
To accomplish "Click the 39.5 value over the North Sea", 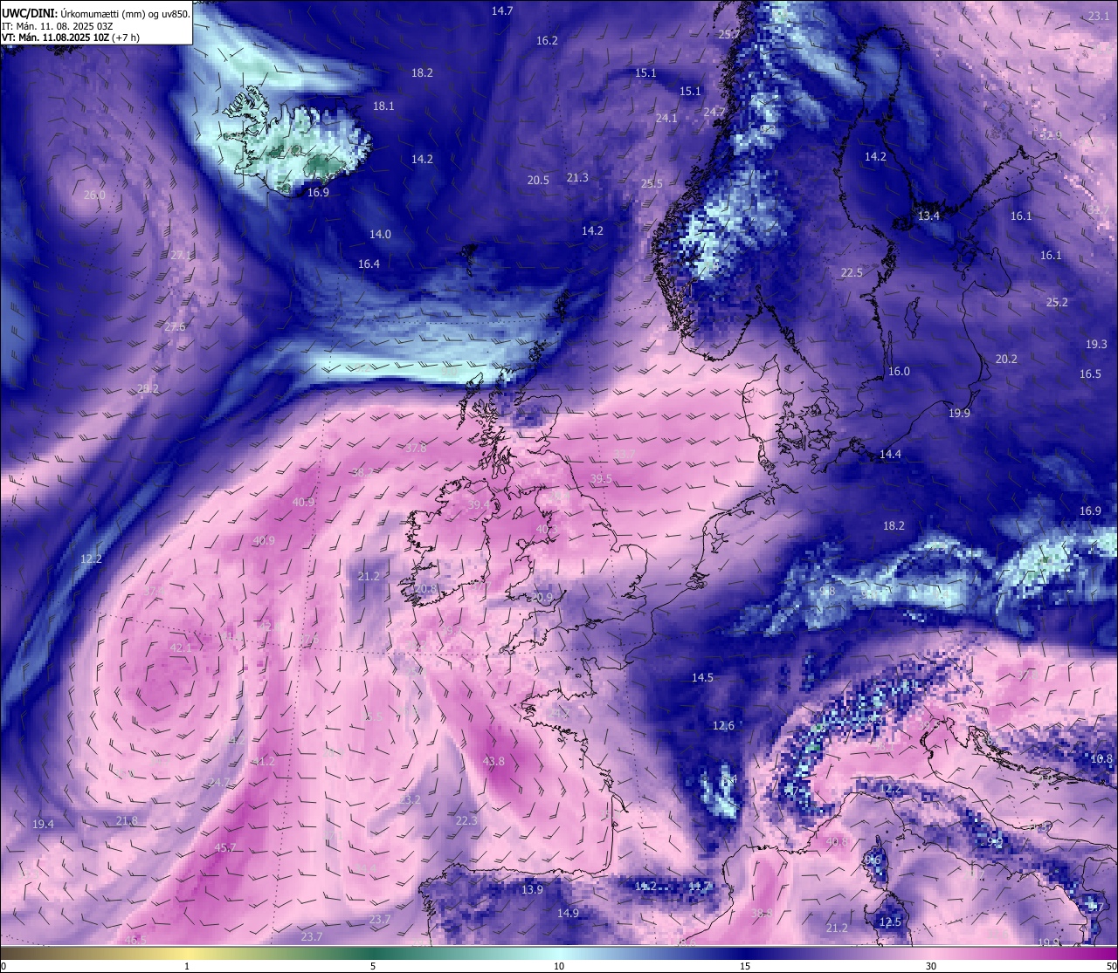I will pyautogui.click(x=601, y=479).
